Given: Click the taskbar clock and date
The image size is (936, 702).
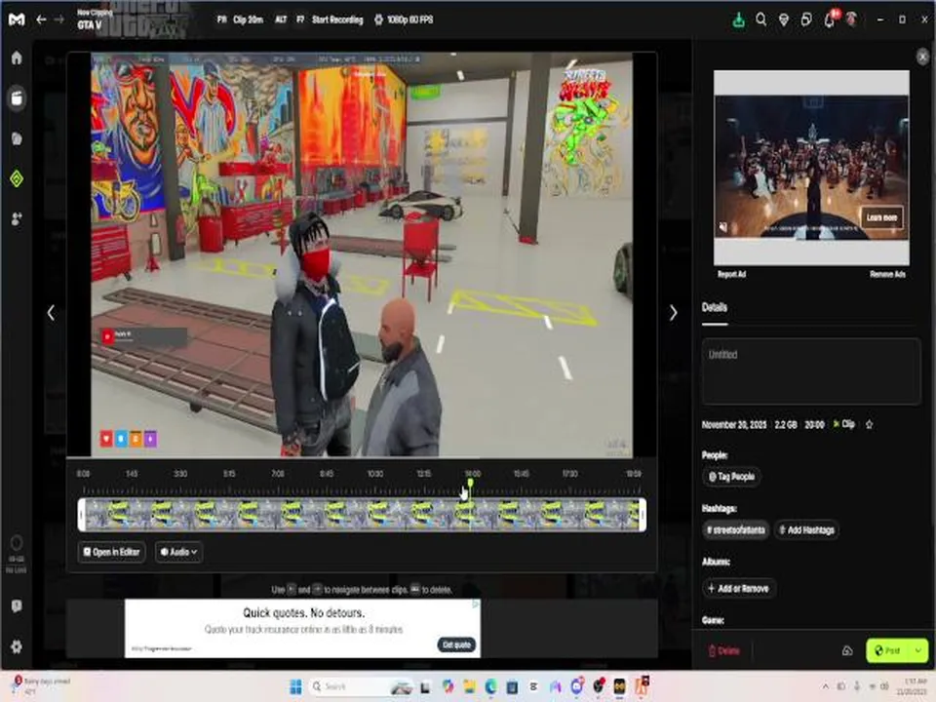Looking at the screenshot, I should coord(914,685).
